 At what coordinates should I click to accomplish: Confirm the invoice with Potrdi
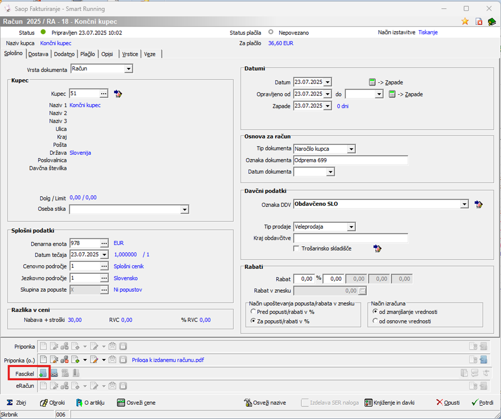pyautogui.click(x=482, y=402)
